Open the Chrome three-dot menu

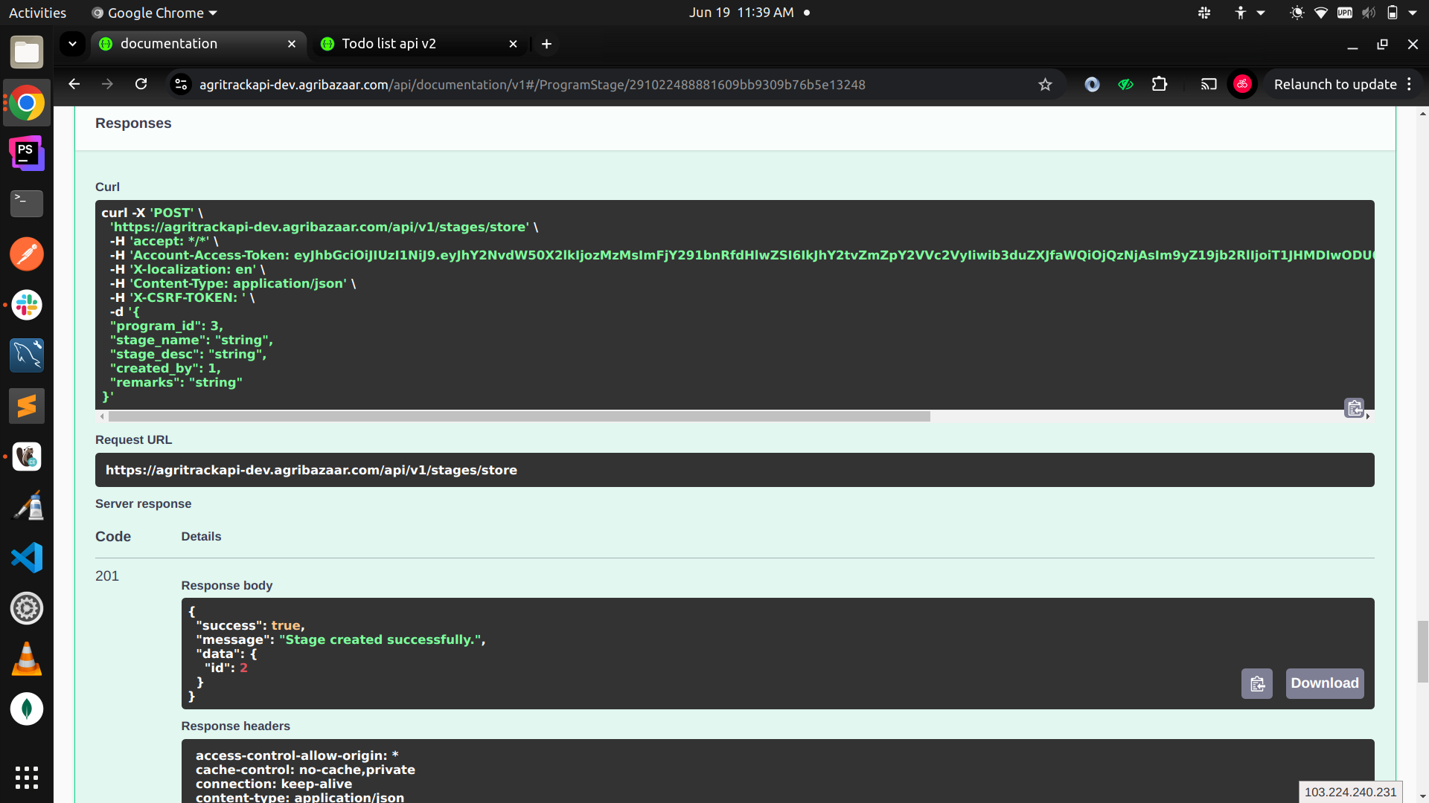pyautogui.click(x=1410, y=85)
